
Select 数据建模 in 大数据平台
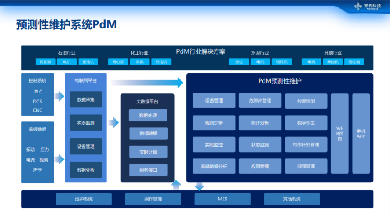pyautogui.click(x=148, y=133)
